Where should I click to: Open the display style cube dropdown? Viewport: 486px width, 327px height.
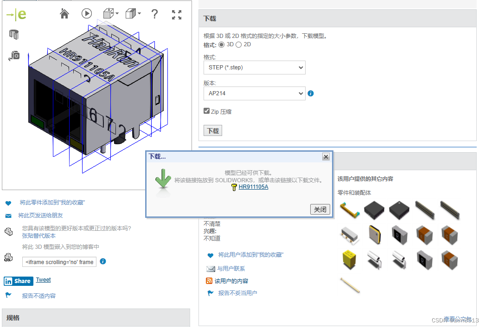(x=133, y=13)
